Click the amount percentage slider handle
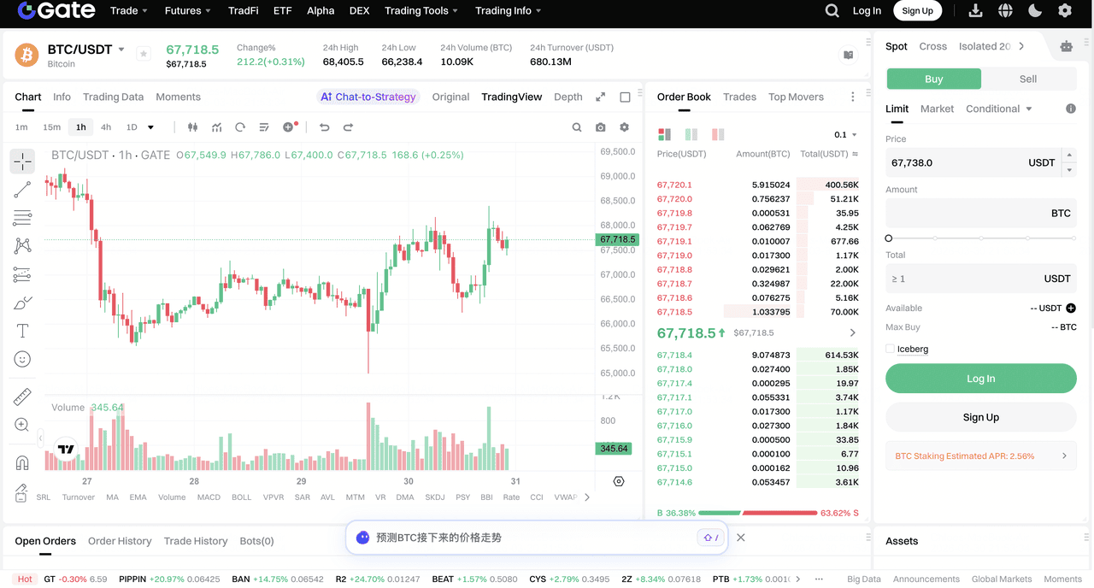Viewport: 1094px width, 588px height. (x=889, y=238)
